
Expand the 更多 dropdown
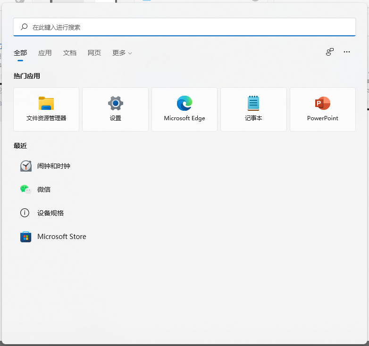tap(122, 53)
